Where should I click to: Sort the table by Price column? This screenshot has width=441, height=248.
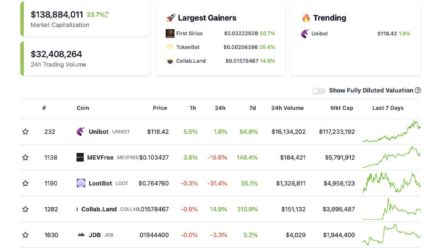tap(160, 108)
